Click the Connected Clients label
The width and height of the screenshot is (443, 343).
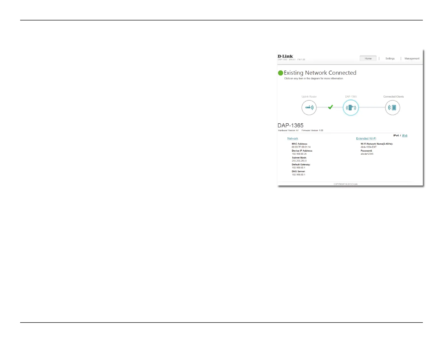393,97
